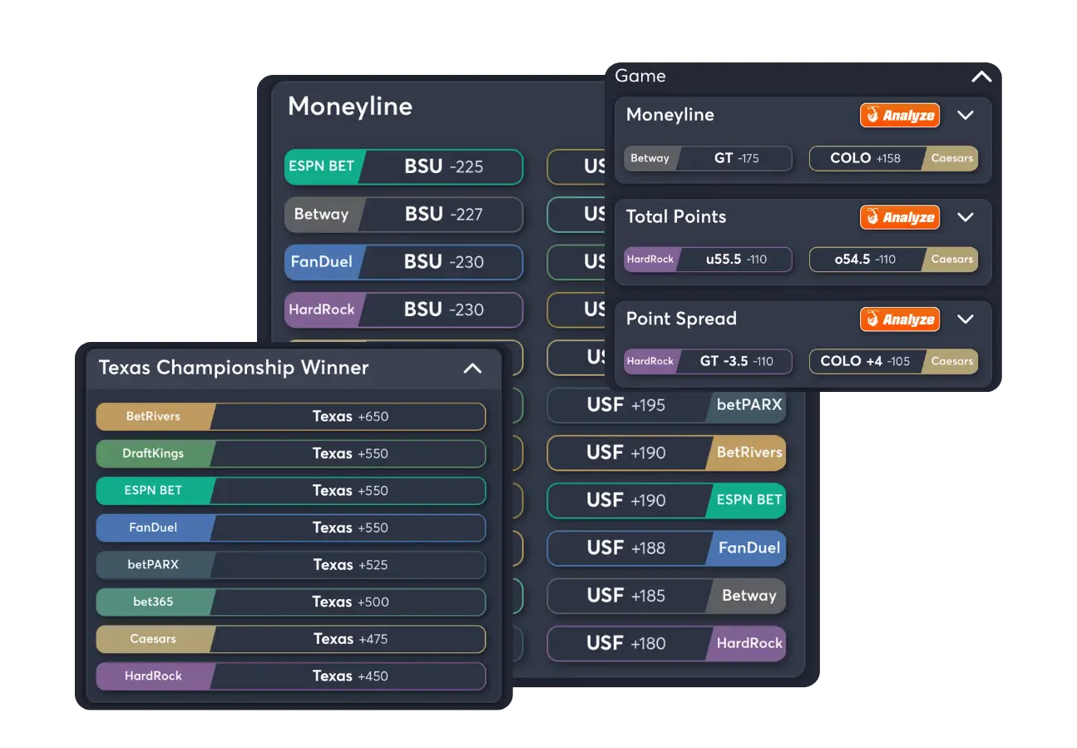The image size is (1077, 748).
Task: Pick Caesars Texas +475 futures
Action: (291, 639)
